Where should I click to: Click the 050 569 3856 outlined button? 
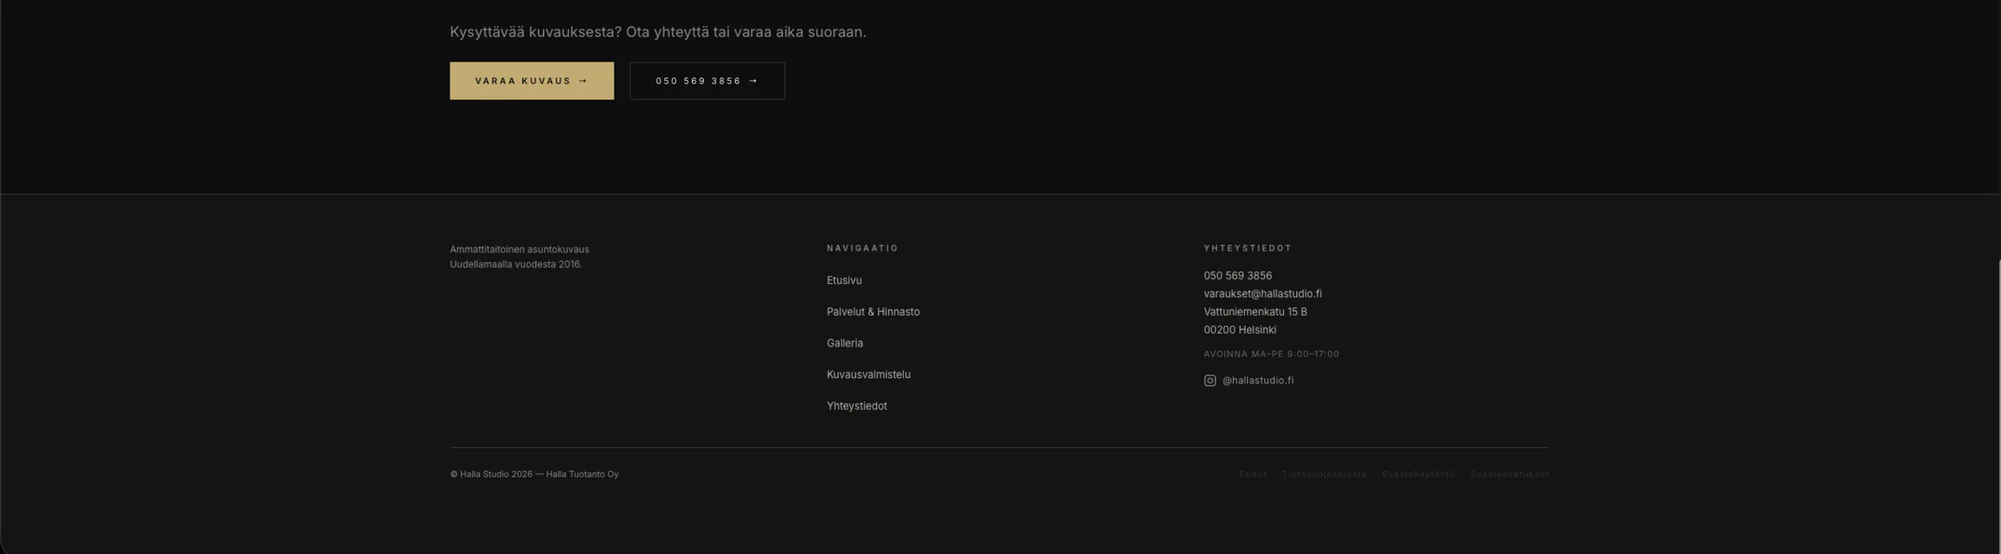click(x=707, y=81)
